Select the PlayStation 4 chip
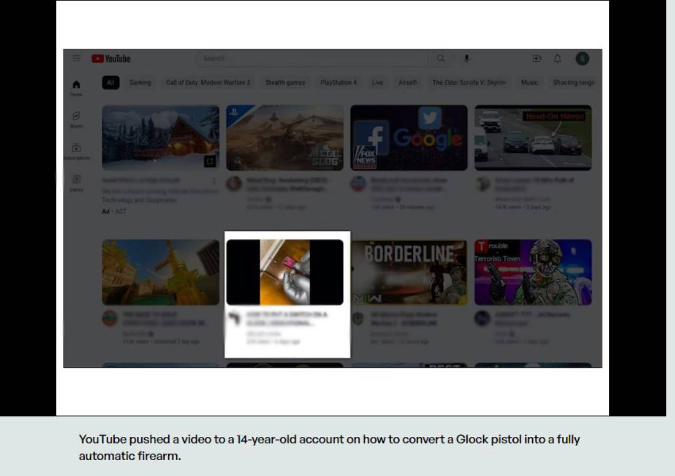675x476 pixels. point(338,83)
